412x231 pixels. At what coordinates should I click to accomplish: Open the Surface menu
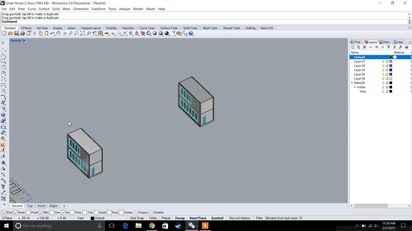[44, 9]
